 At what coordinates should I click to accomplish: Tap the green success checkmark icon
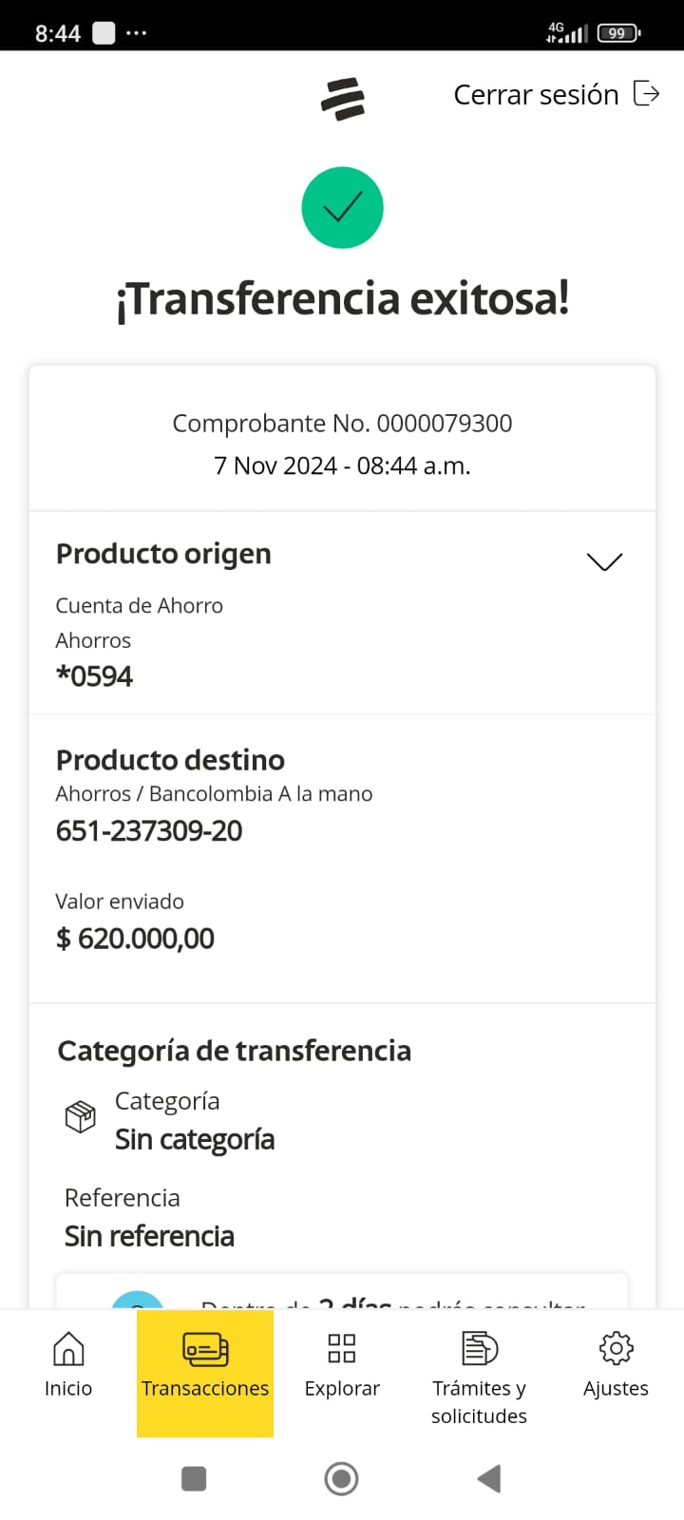[x=342, y=208]
